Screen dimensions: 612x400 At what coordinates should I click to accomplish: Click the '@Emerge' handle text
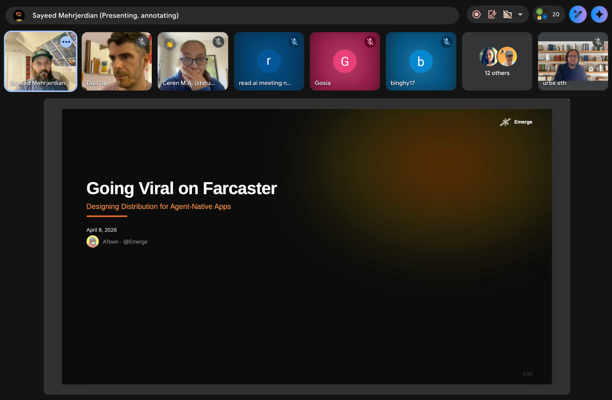coord(136,242)
